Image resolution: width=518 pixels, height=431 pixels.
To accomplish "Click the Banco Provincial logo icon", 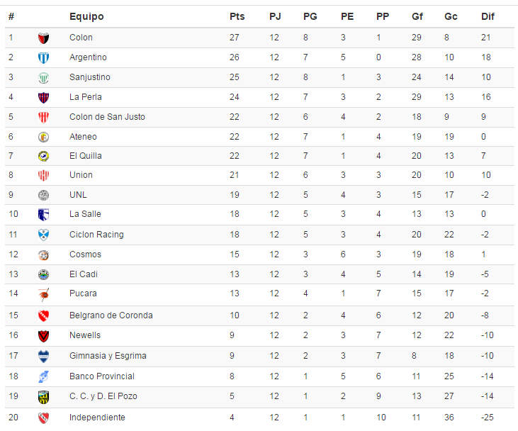I will click(43, 376).
